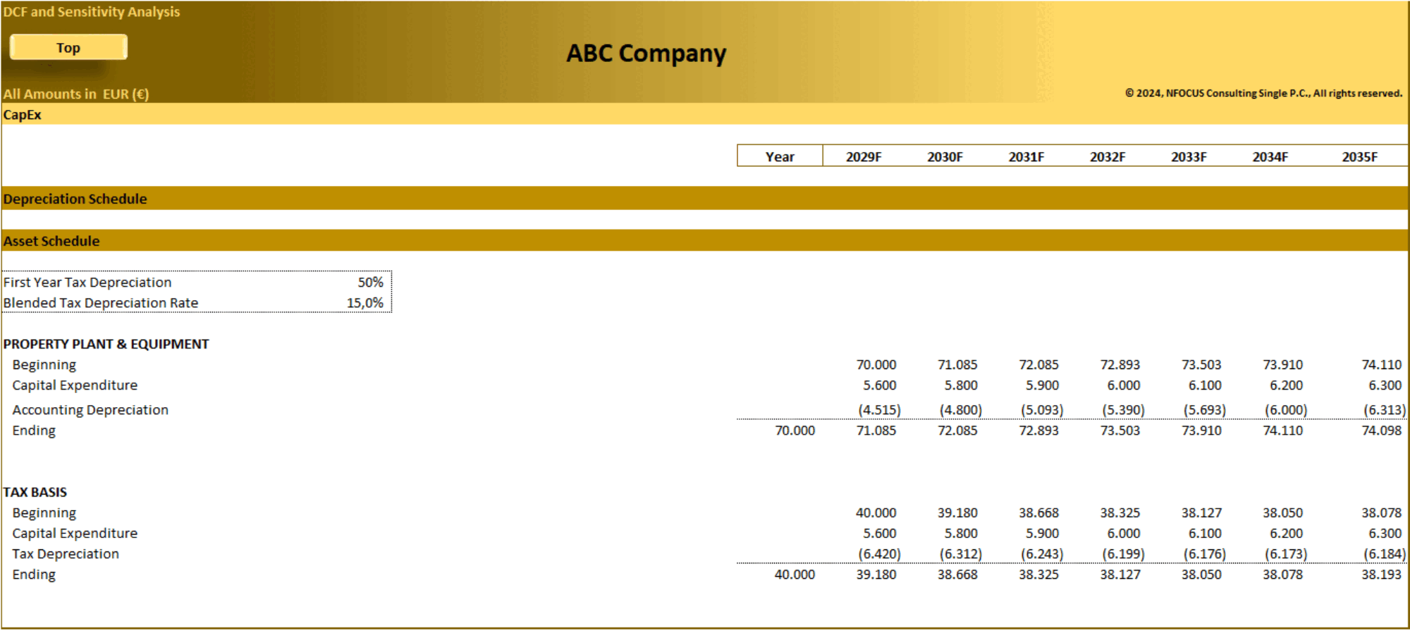Click the Tax Depreciation row label
Viewport: 1410px width, 636px height.
66,554
